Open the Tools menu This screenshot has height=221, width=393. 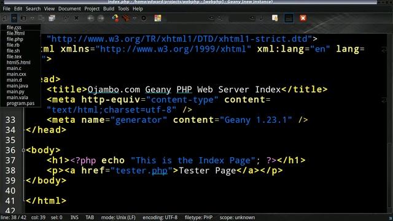click(123, 9)
